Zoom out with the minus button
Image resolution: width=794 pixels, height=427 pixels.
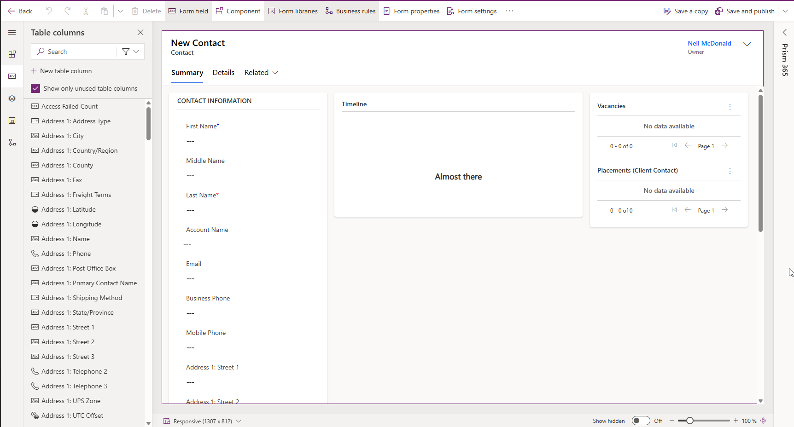pyautogui.click(x=672, y=421)
